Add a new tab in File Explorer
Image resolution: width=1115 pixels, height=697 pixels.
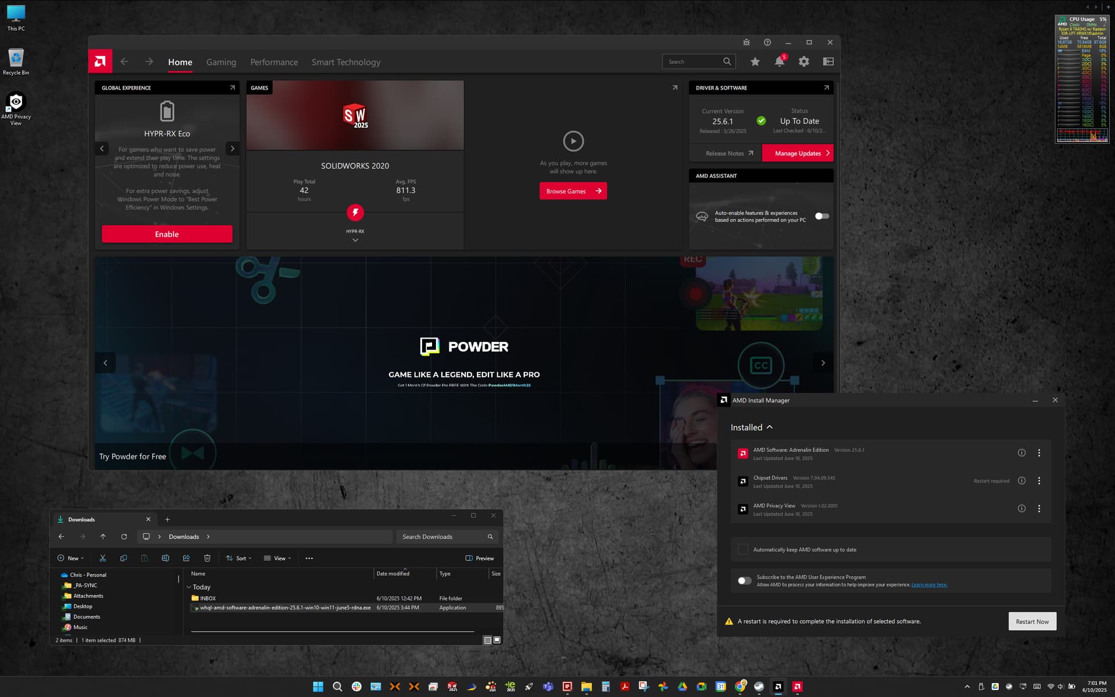tap(167, 519)
